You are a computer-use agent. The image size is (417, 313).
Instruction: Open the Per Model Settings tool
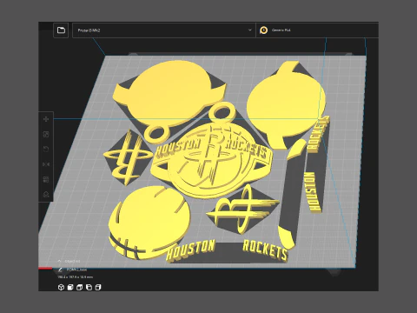[46, 179]
